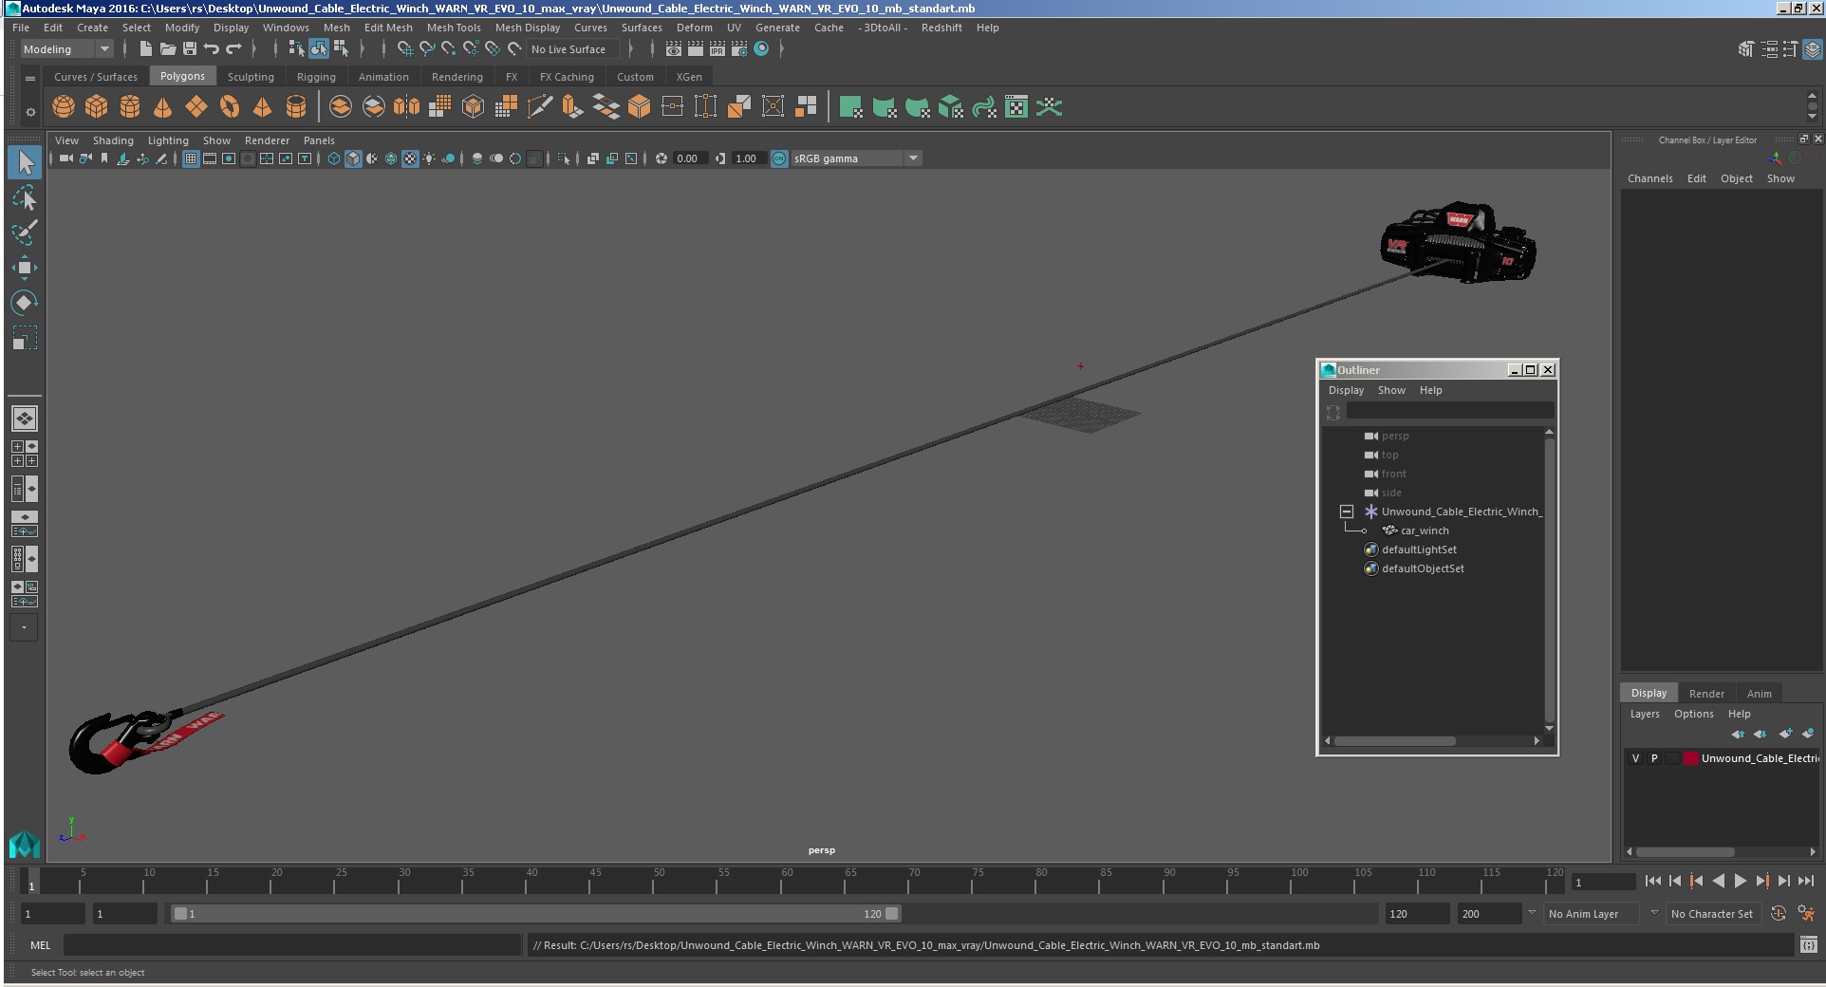
Task: Create a polygon pyramid from the shelf
Action: click(263, 107)
